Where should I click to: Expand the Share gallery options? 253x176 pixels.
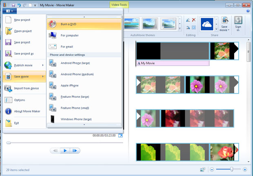click(216, 29)
